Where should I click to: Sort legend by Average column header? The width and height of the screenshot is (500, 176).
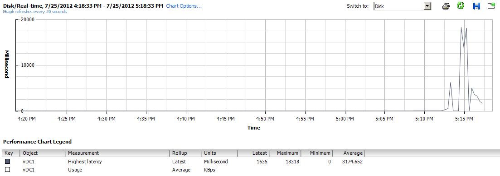click(x=348, y=153)
